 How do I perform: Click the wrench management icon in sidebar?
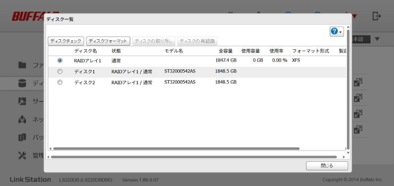point(22,155)
